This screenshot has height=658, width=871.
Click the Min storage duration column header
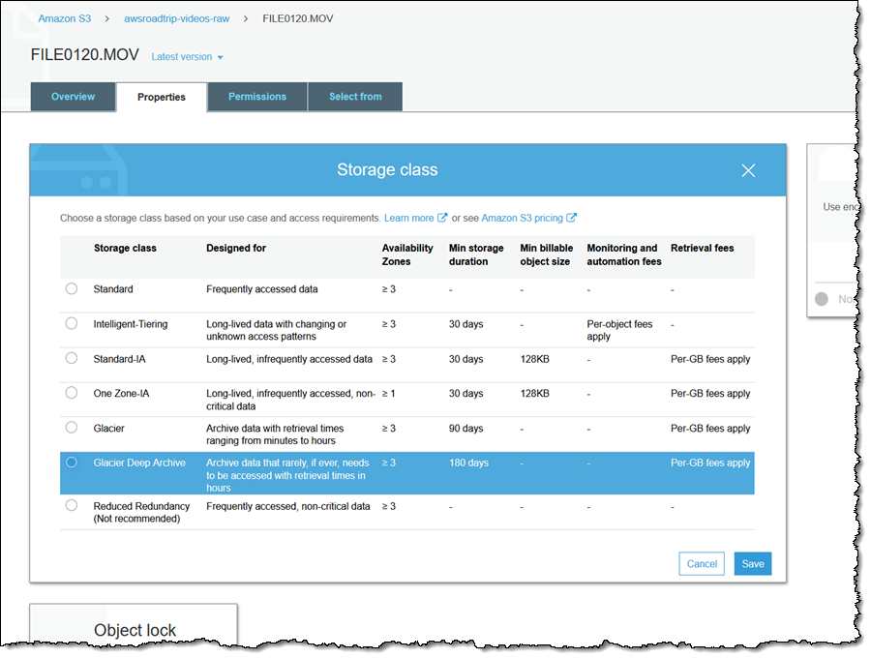[x=476, y=254]
